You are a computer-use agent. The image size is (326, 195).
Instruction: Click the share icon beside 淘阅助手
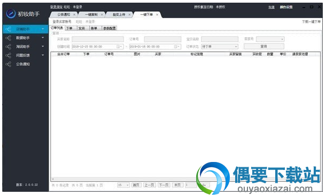(x=9, y=47)
